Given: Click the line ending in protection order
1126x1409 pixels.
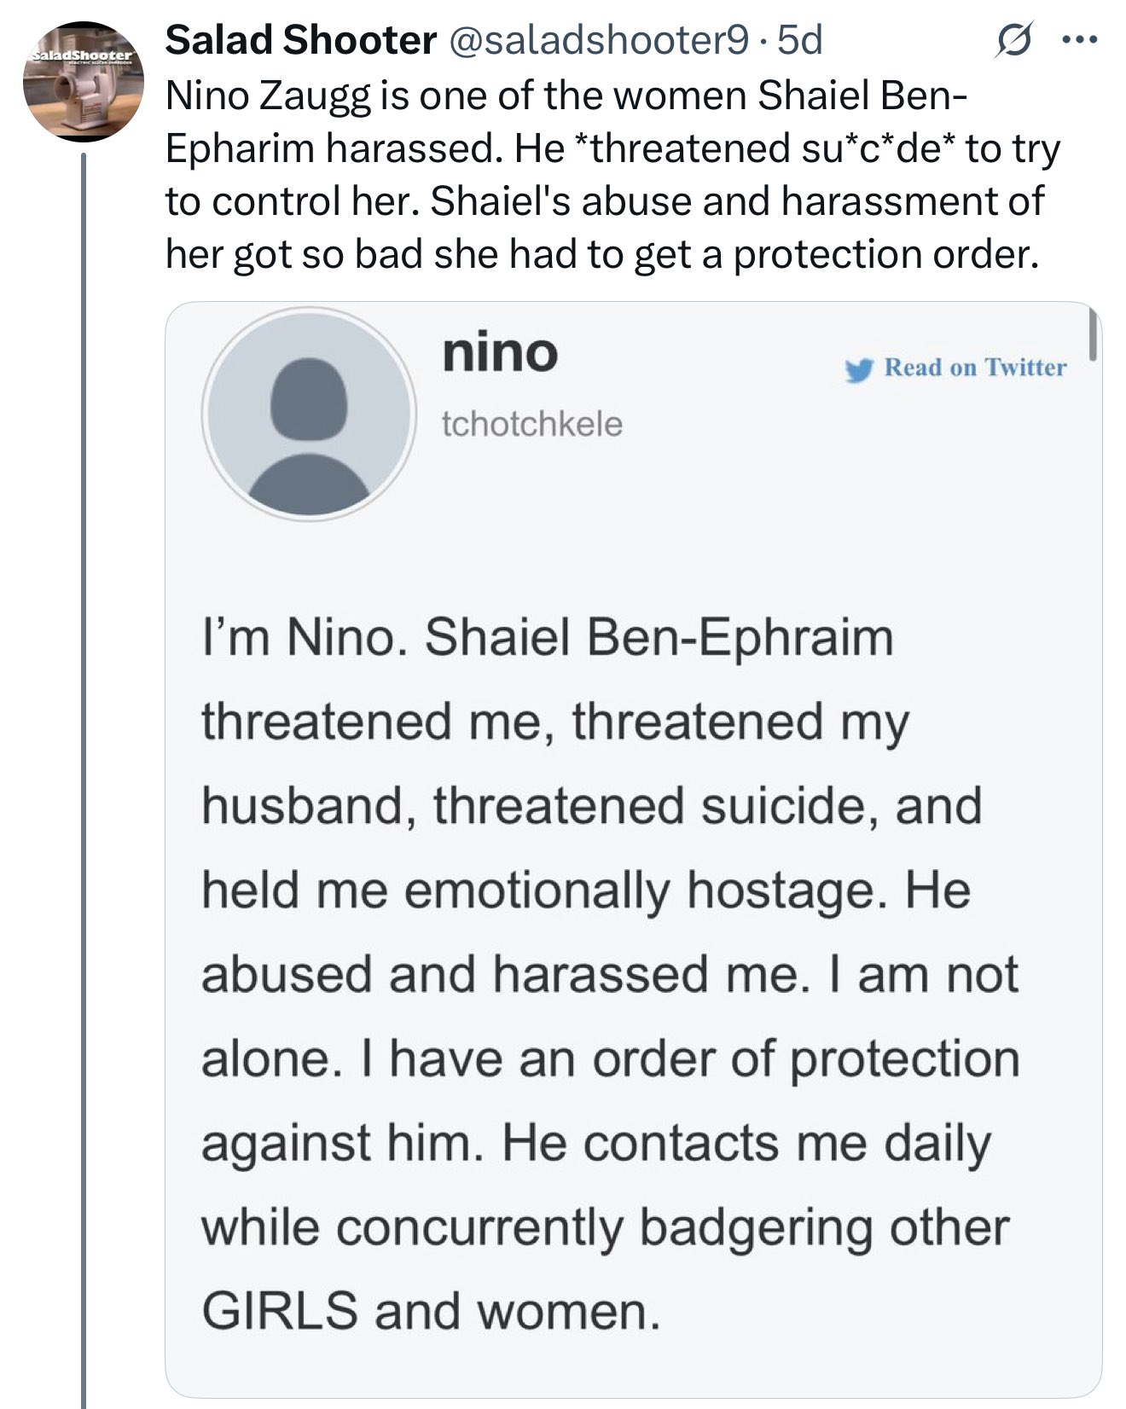Looking at the screenshot, I should 602,254.
